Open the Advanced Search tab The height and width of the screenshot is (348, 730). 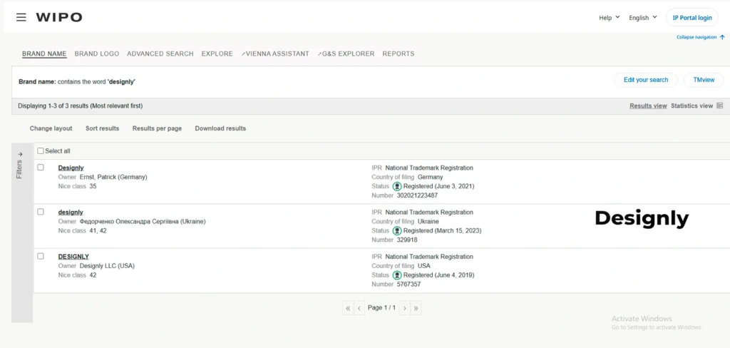point(160,53)
